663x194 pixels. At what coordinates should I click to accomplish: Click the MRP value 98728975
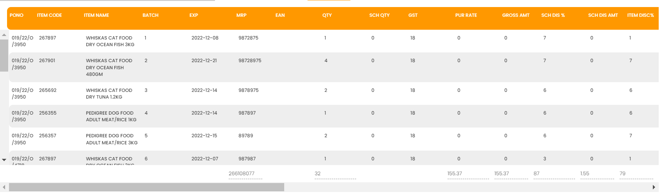coord(250,61)
